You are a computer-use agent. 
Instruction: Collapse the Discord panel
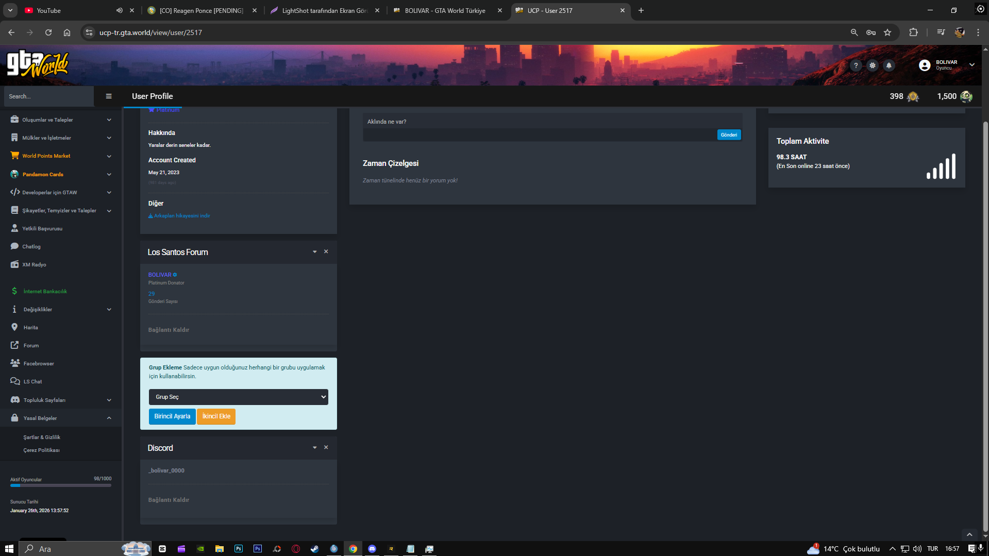click(x=314, y=448)
